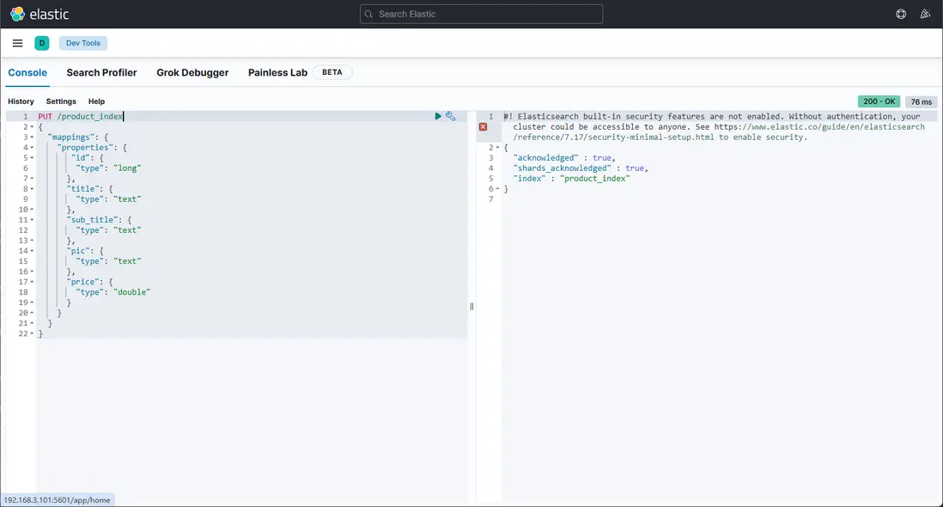Click the green D space avatar

pos(41,43)
